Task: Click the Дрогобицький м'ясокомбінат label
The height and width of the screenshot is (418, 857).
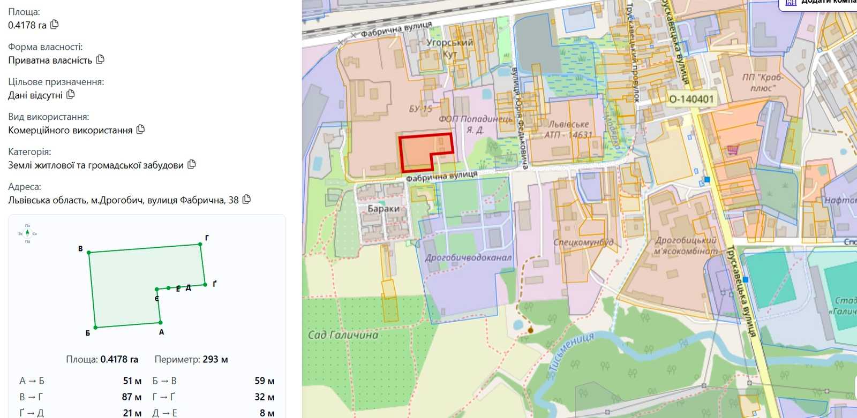Action: click(686, 246)
